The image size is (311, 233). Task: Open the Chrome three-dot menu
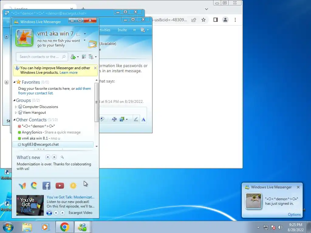pos(235,20)
